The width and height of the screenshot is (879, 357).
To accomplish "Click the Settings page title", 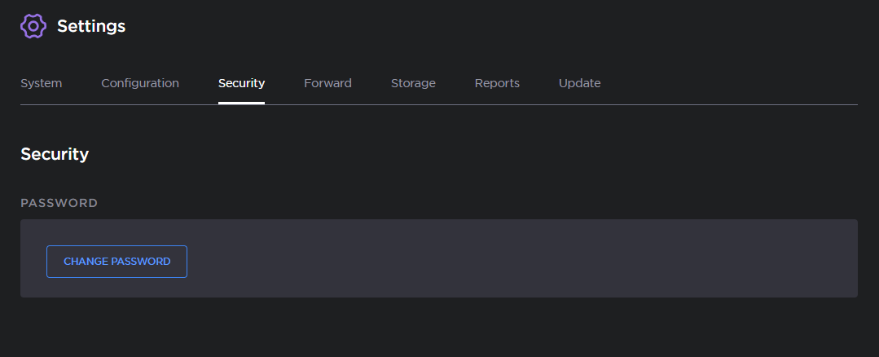I will point(91,26).
